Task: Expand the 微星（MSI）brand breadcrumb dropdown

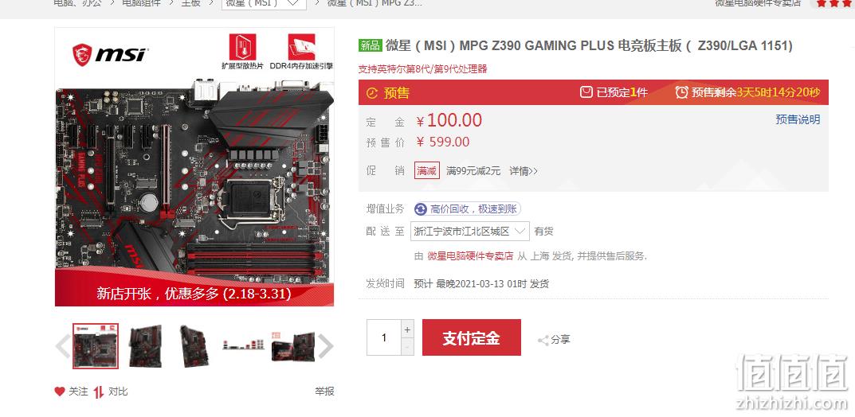Action: point(264,2)
